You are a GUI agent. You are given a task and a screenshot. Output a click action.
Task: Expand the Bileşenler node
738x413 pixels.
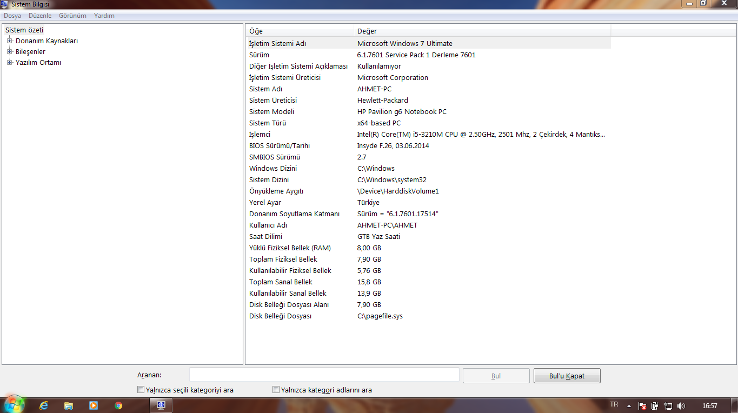10,52
